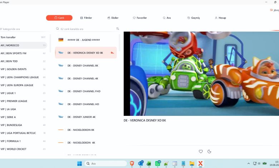Select VIP | UEFA CHAMPIONS LEAGUE category

[x=23, y=77]
